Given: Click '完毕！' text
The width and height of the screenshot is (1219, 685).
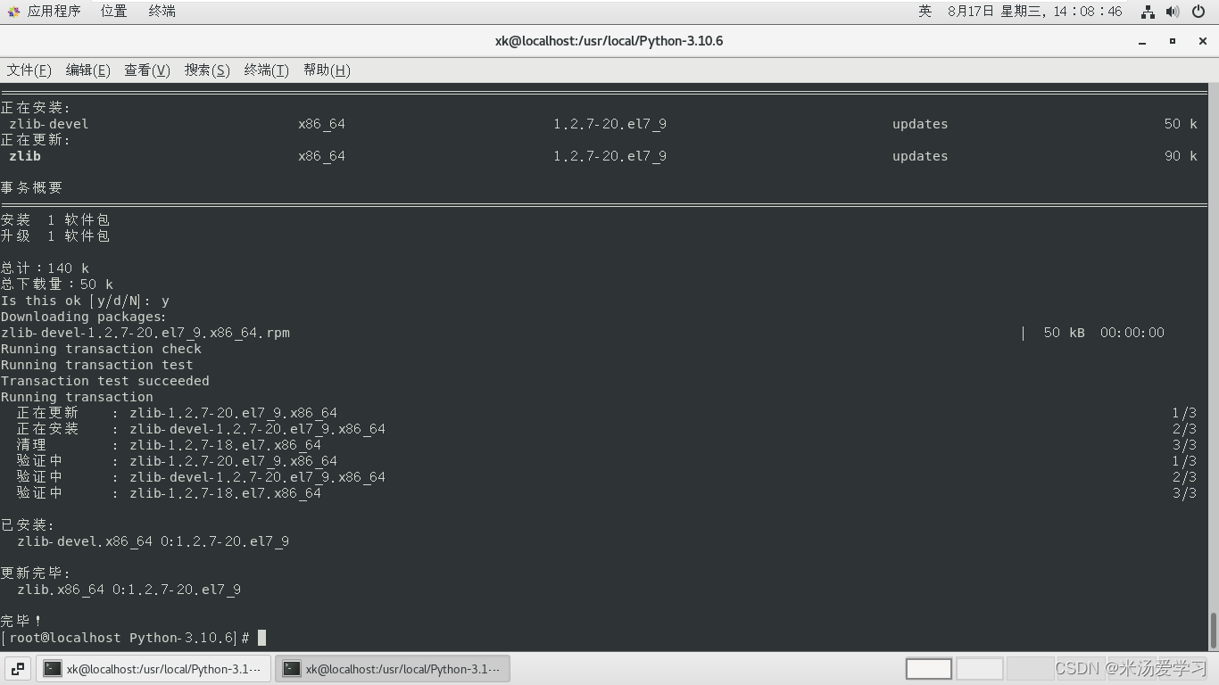Looking at the screenshot, I should [21, 622].
